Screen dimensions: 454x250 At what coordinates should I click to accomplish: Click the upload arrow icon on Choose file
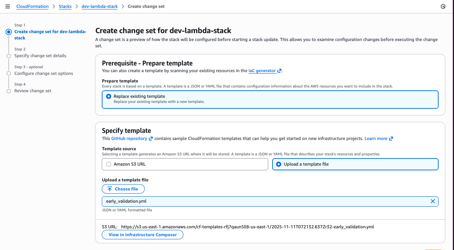109,188
